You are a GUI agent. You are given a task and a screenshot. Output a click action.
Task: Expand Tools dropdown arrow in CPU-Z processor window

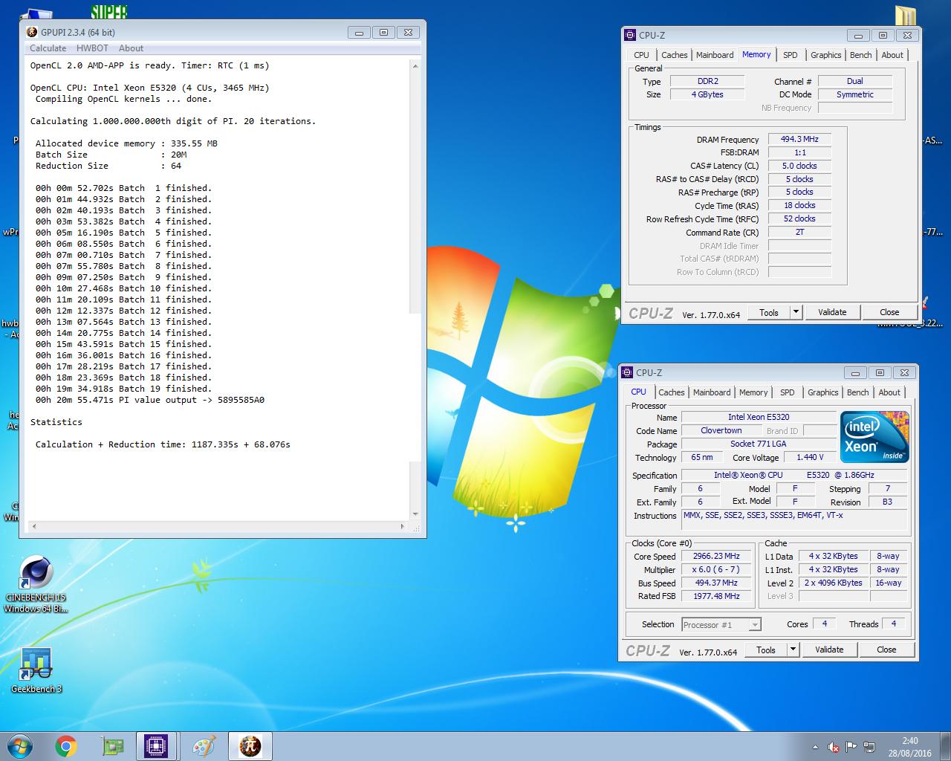point(793,650)
